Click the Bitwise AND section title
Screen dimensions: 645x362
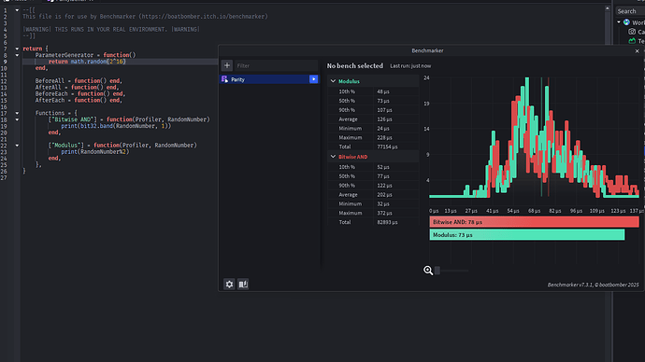pos(353,157)
